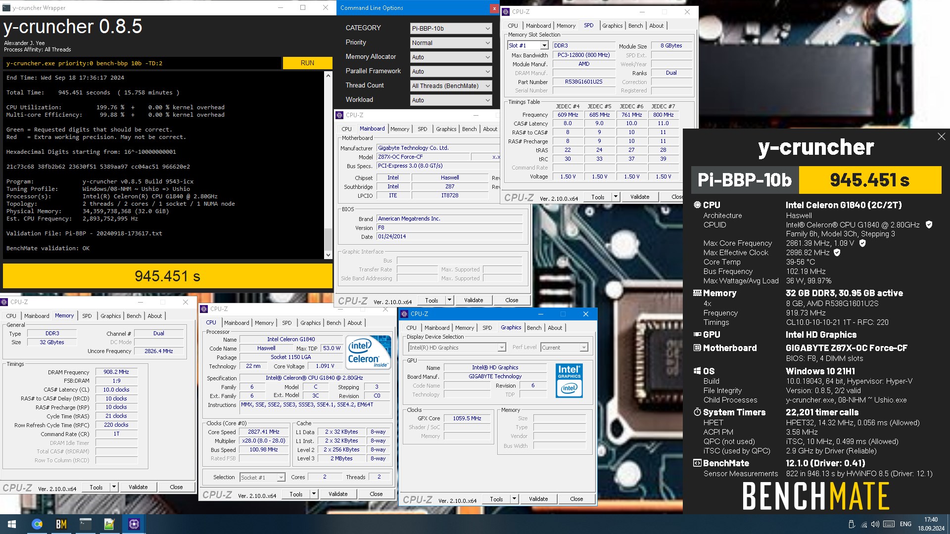
Task: Click the R538G1601U2S part number field
Action: (583, 82)
